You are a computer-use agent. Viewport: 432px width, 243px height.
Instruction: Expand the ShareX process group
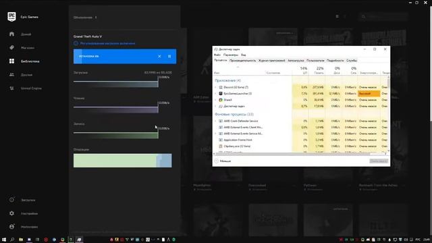(x=216, y=100)
